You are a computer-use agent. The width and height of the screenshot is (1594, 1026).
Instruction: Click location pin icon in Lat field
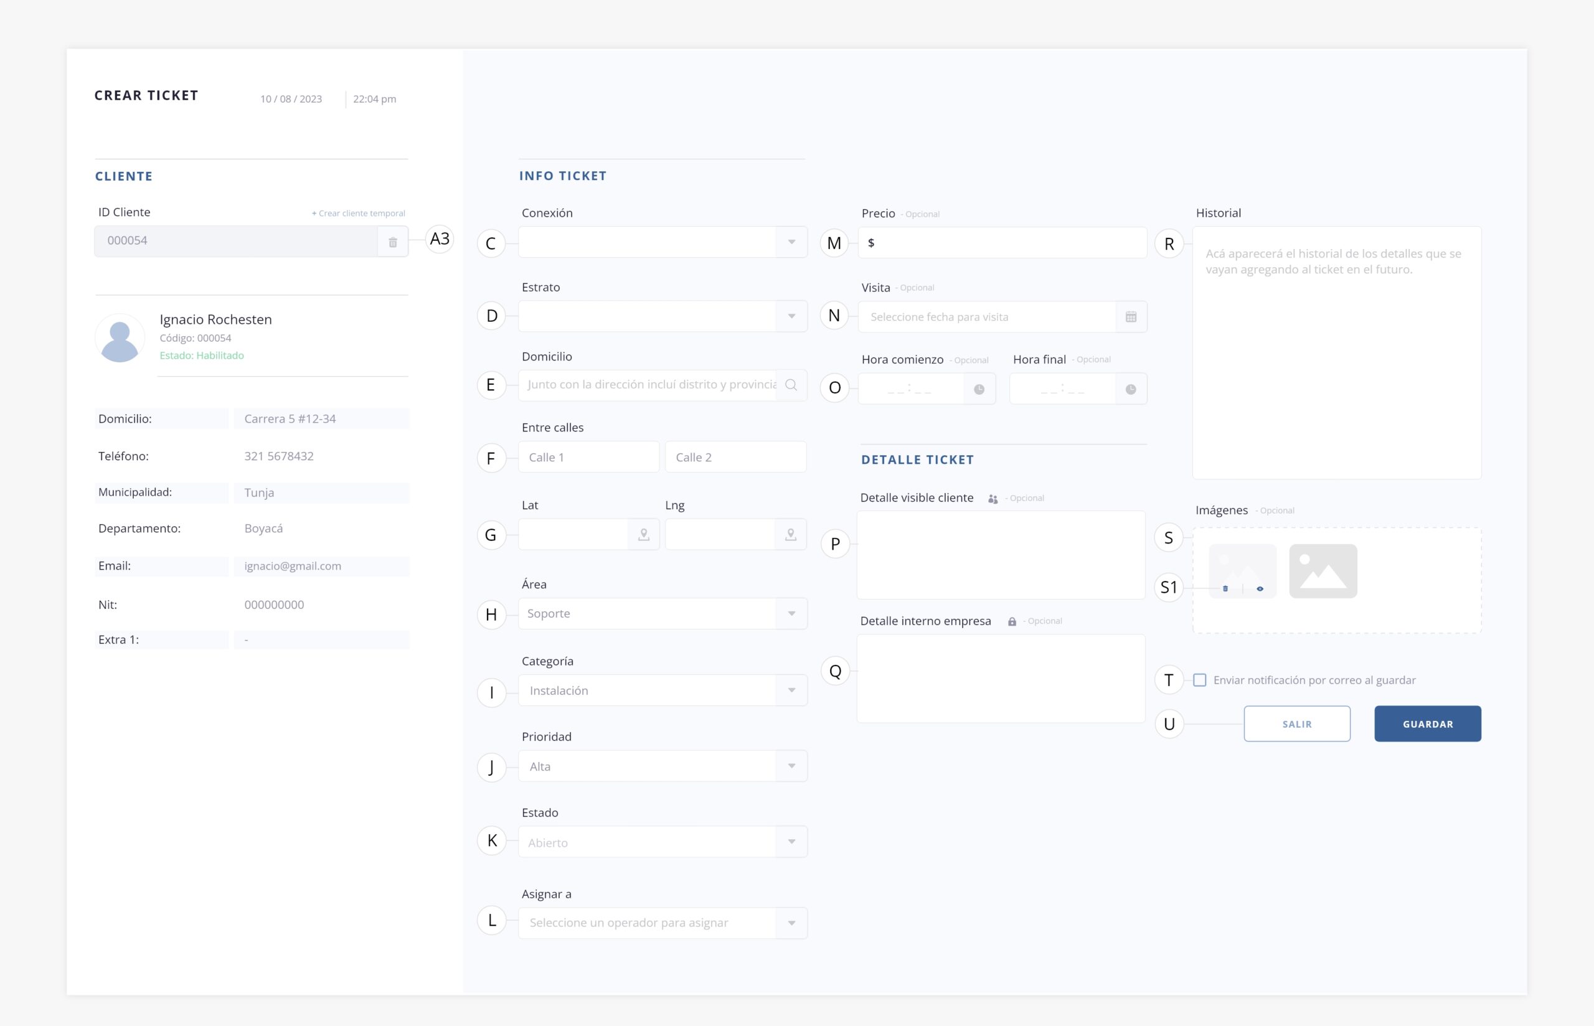tap(643, 534)
